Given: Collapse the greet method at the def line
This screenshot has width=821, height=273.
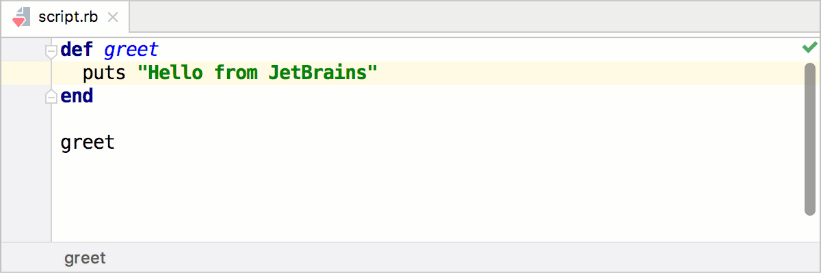Looking at the screenshot, I should point(50,51).
